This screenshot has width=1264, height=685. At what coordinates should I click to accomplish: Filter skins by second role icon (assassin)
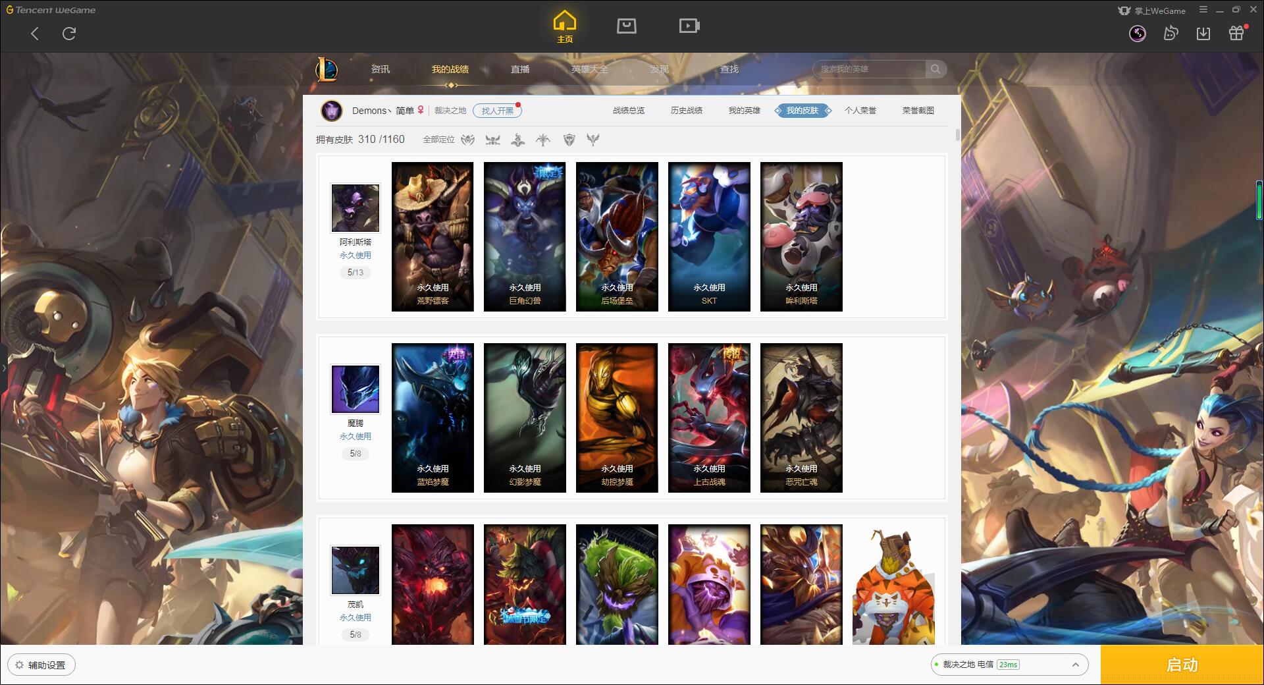(492, 140)
